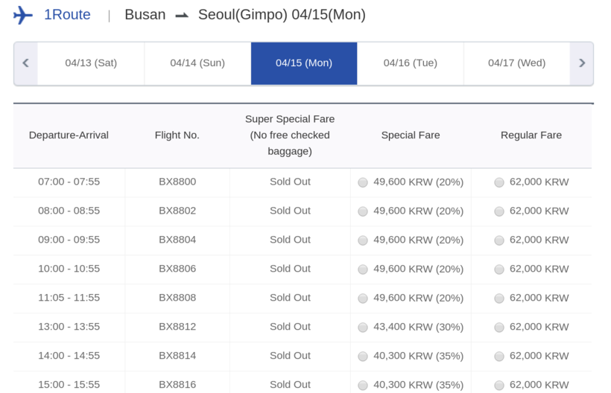Select Special Fare for flight BX8806
611x393 pixels.
pos(363,269)
